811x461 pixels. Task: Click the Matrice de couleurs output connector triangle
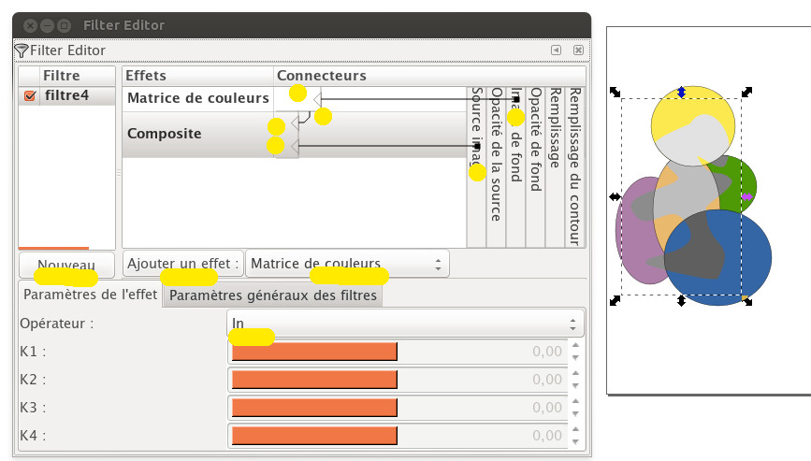point(316,98)
